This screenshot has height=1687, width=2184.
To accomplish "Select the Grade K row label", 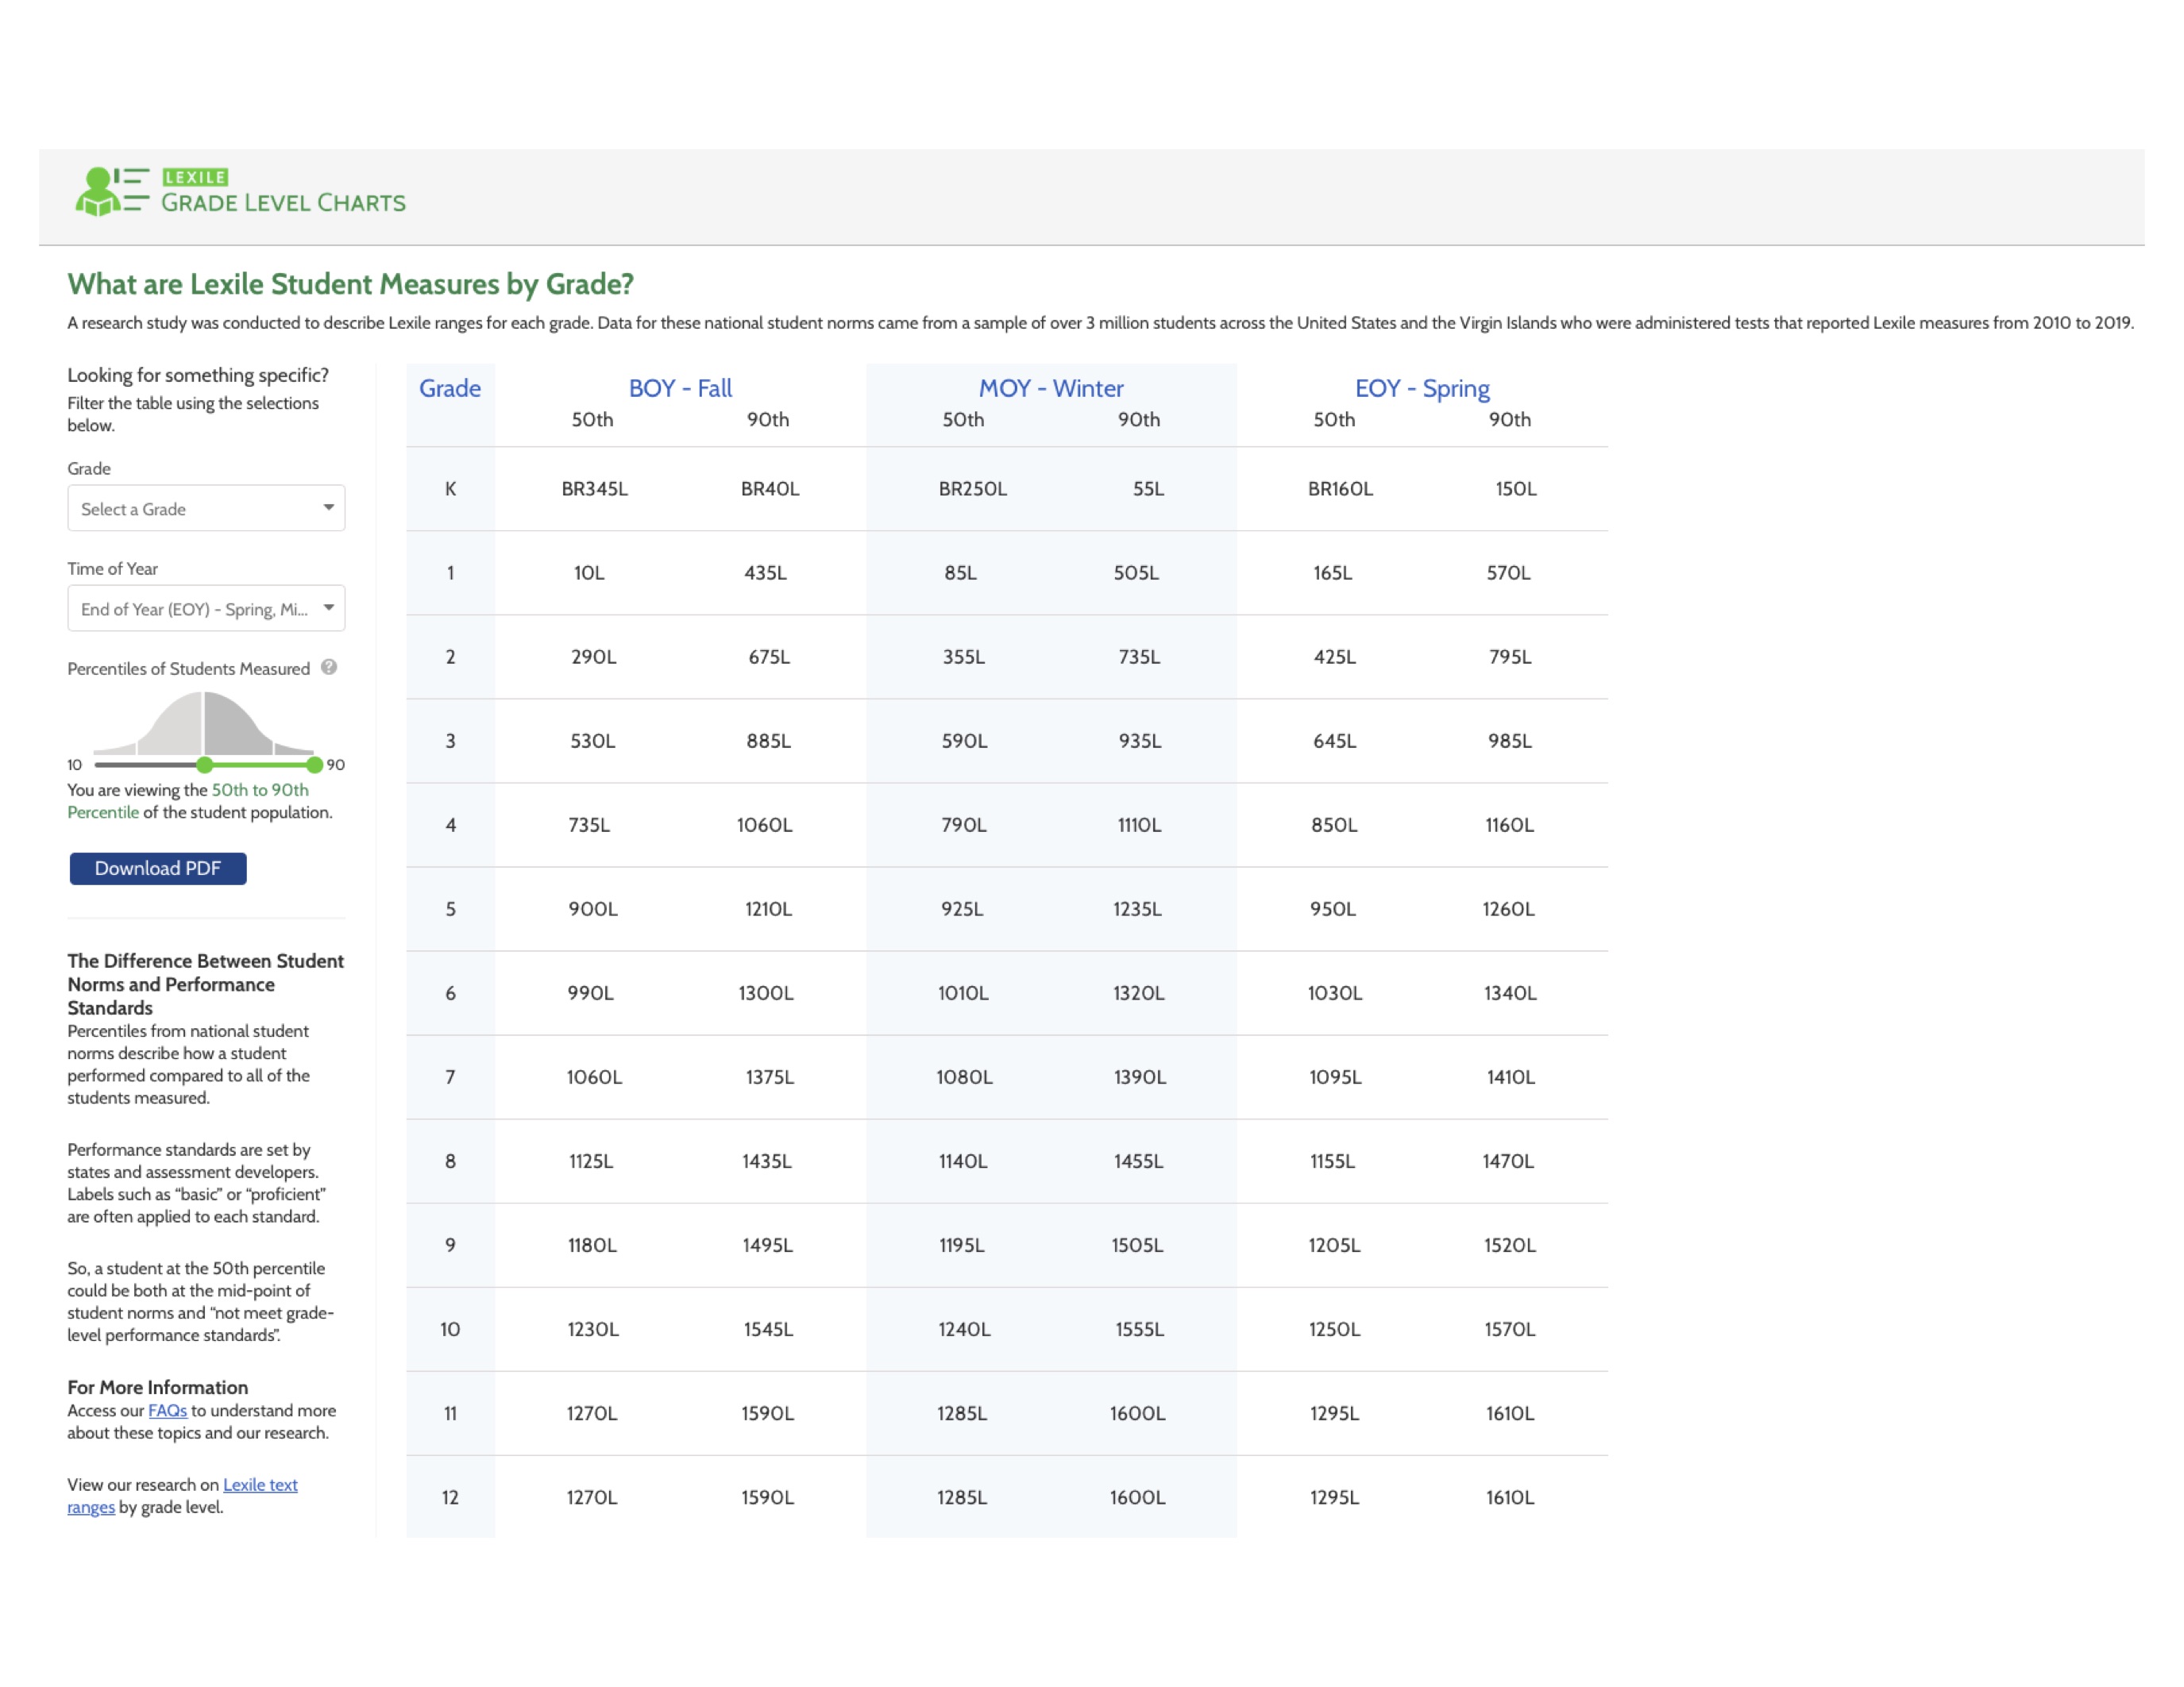I will (451, 489).
